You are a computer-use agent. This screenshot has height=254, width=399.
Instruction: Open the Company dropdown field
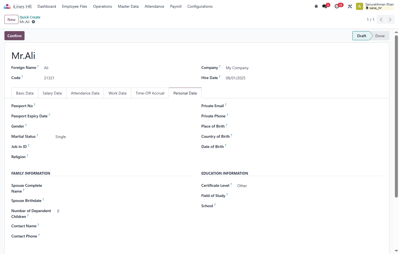pyautogui.click(x=304, y=68)
